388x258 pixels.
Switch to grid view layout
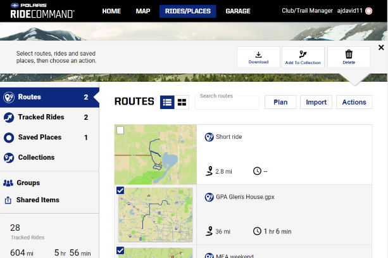pyautogui.click(x=182, y=102)
